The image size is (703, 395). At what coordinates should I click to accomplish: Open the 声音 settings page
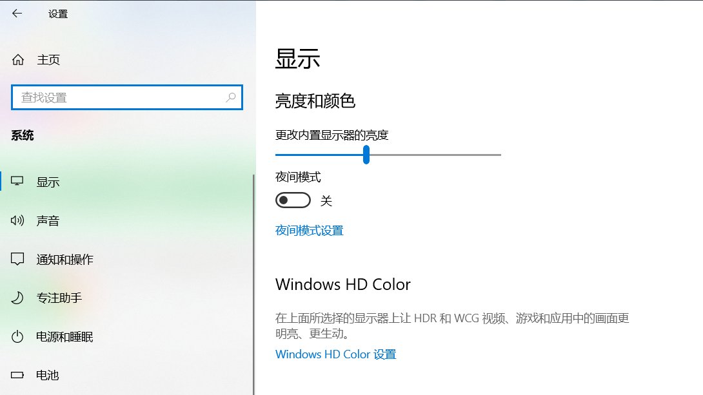48,220
